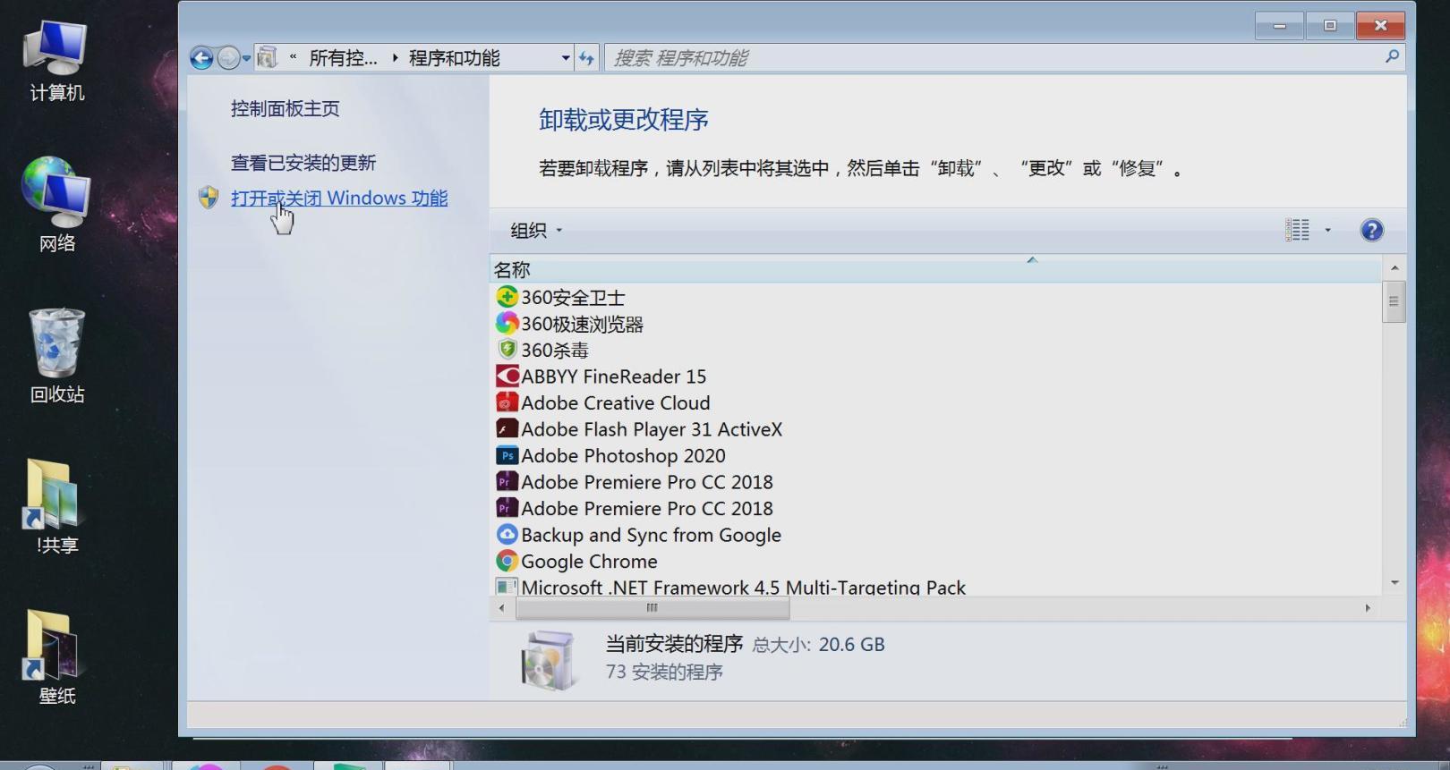This screenshot has height=770, width=1450.
Task: Click the Adobe Photoshop 2020 Ps icon
Action: click(507, 455)
